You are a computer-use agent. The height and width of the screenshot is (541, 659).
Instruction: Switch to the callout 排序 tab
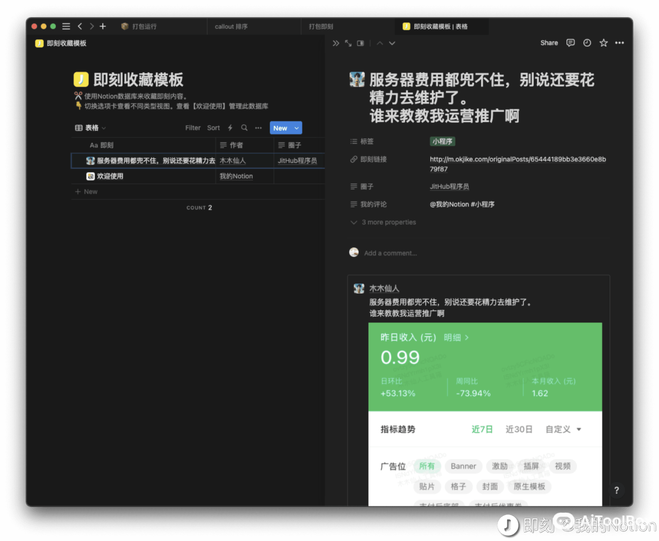(x=231, y=27)
